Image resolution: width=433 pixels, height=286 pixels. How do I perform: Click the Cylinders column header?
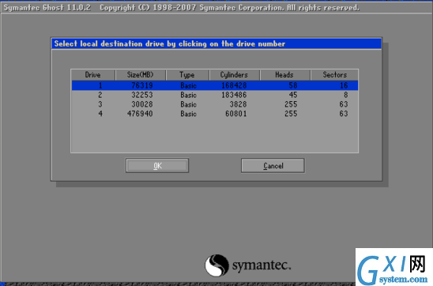pos(234,75)
